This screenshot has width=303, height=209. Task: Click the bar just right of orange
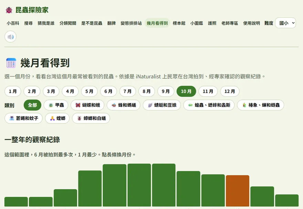[262, 197]
